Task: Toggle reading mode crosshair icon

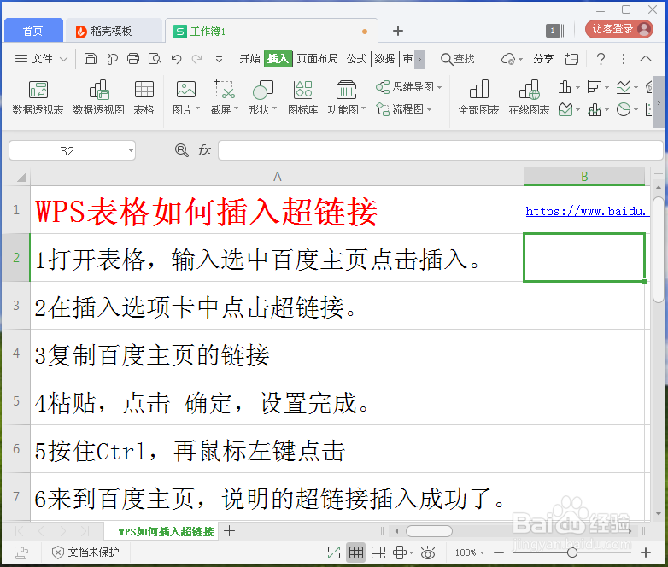Action: pyautogui.click(x=400, y=552)
